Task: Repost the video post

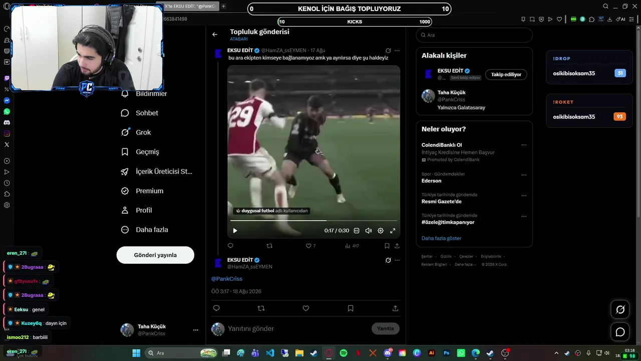Action: [269, 246]
